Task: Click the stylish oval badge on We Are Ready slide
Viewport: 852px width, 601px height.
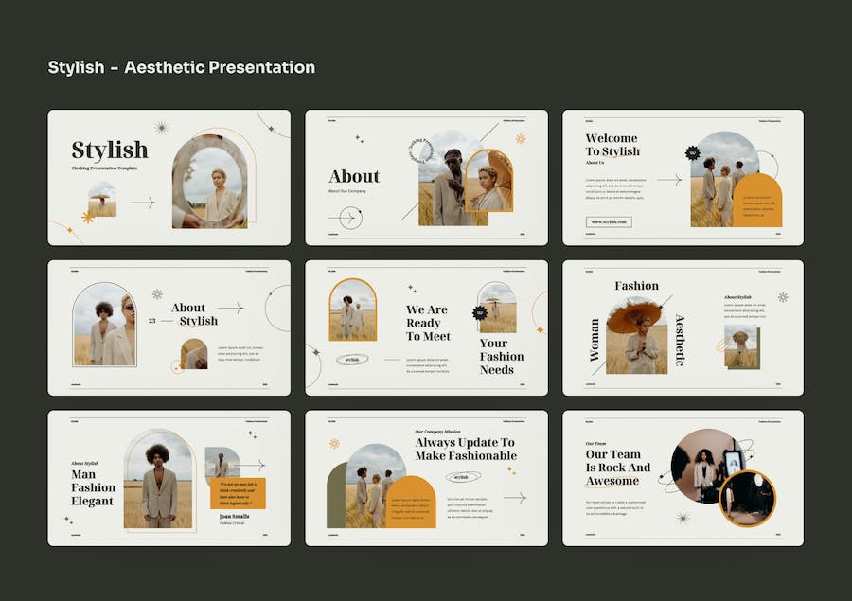Action: 352,360
